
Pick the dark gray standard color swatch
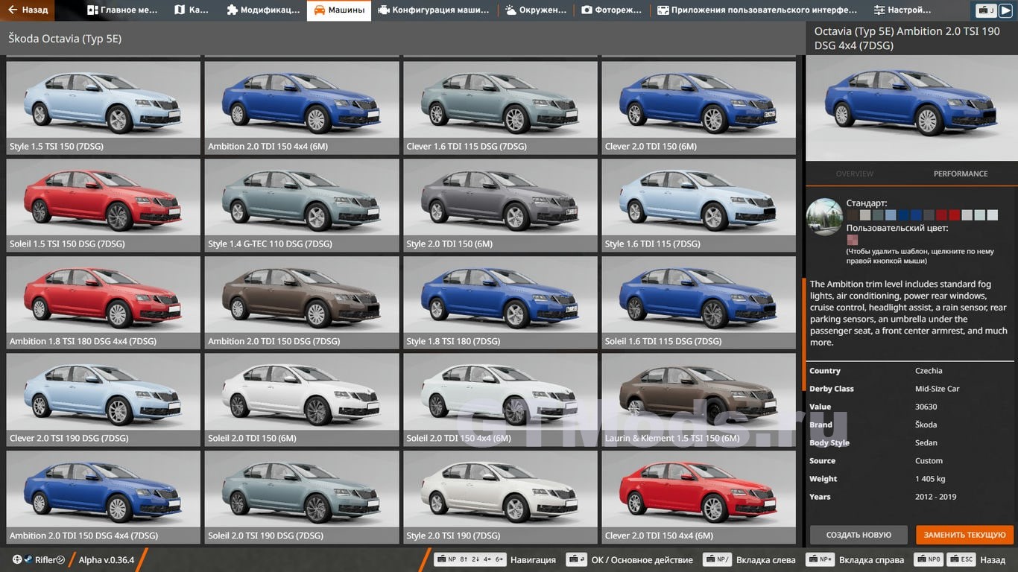pos(929,215)
